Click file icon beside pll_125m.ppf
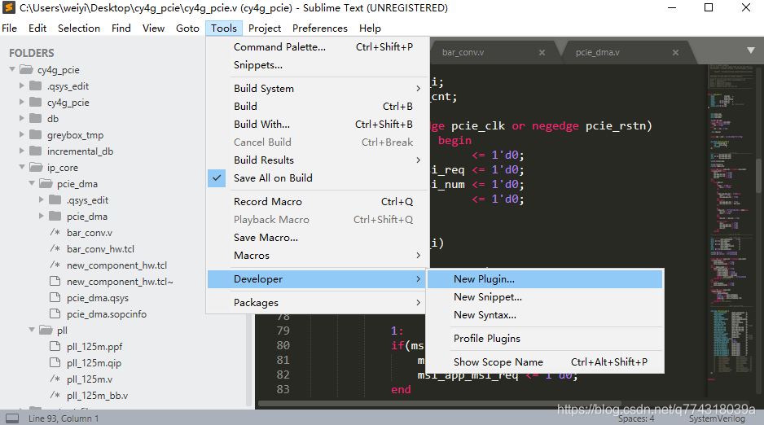 pos(55,346)
